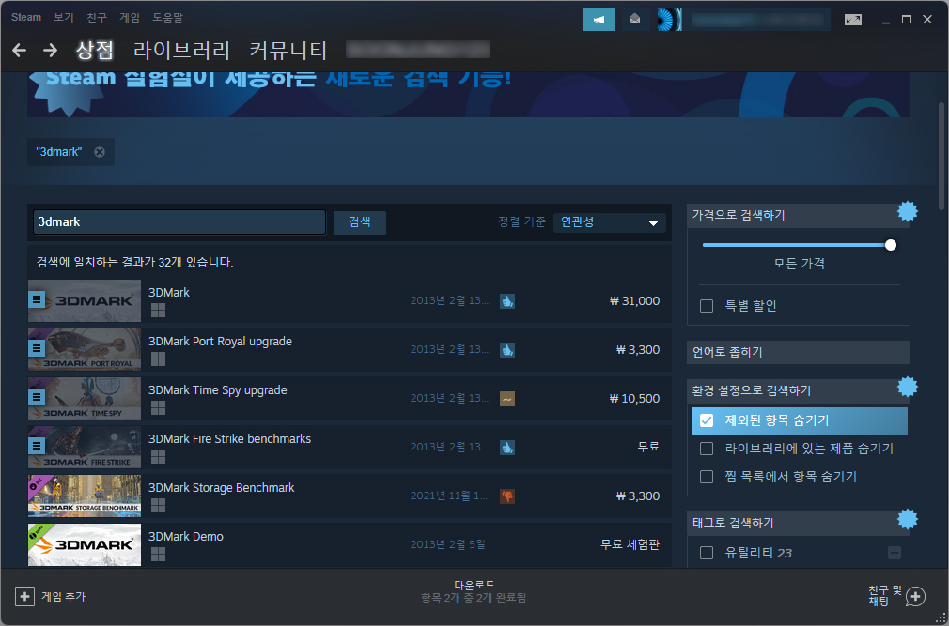Check 라이브러리에 있는 제품 숨기기

(707, 449)
